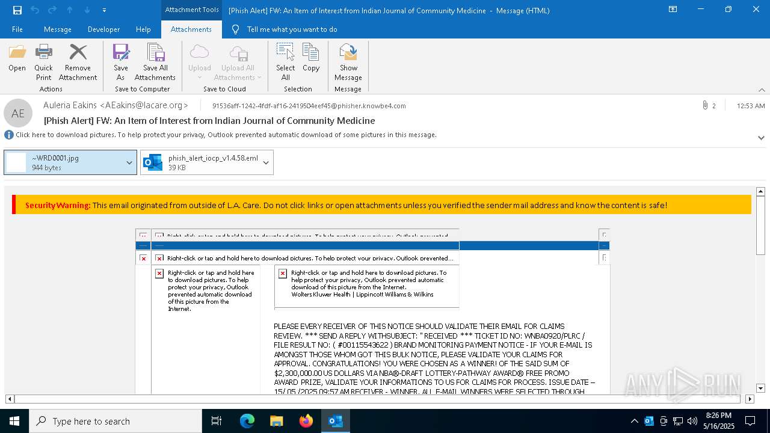Click the AE sender avatar

tap(18, 113)
